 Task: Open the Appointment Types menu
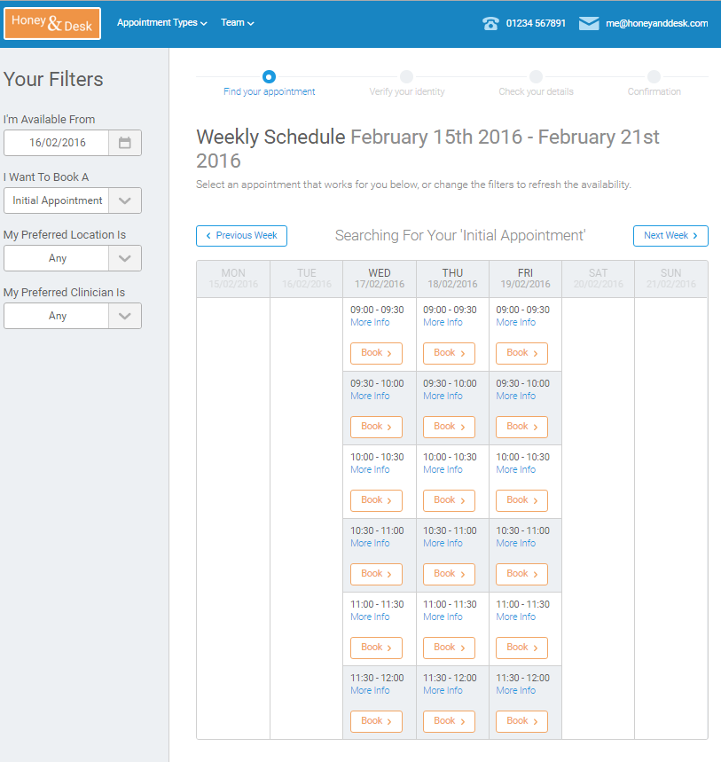click(x=161, y=23)
